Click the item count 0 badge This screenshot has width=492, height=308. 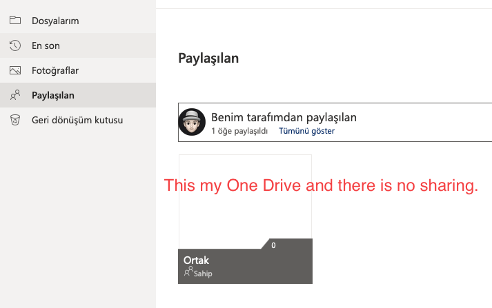[x=273, y=245]
